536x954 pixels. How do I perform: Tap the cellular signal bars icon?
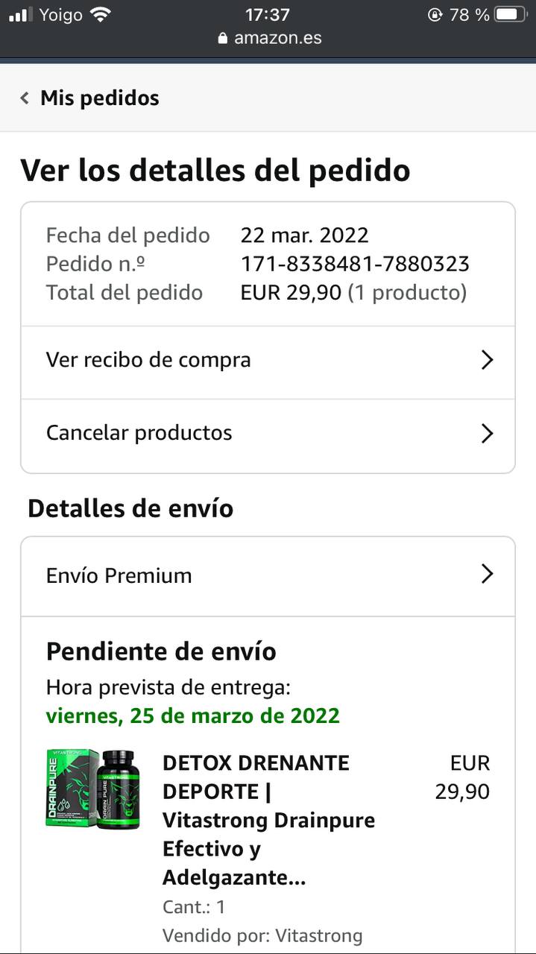pos(21,14)
